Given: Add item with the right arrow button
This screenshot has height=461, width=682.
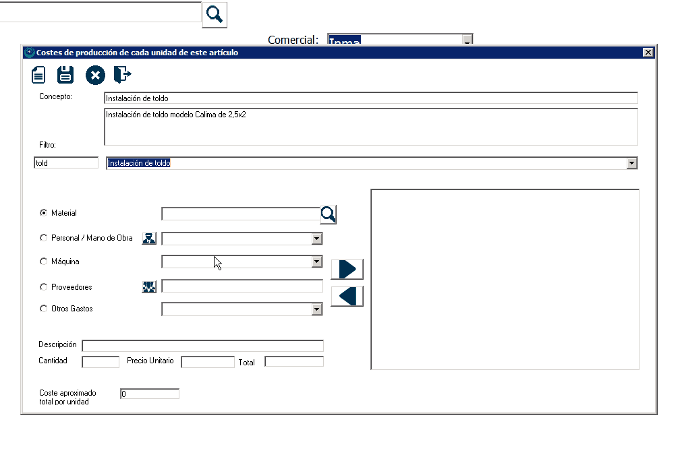Looking at the screenshot, I should 347,269.
